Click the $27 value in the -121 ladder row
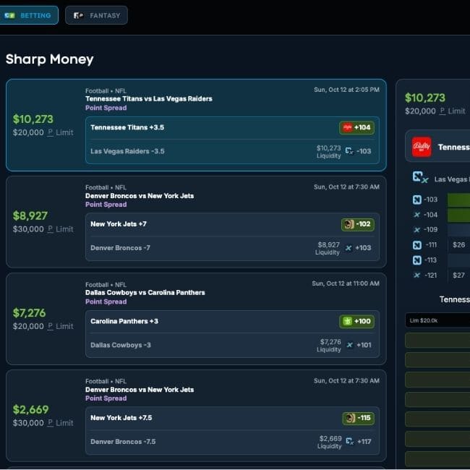This screenshot has width=470, height=470. click(458, 275)
